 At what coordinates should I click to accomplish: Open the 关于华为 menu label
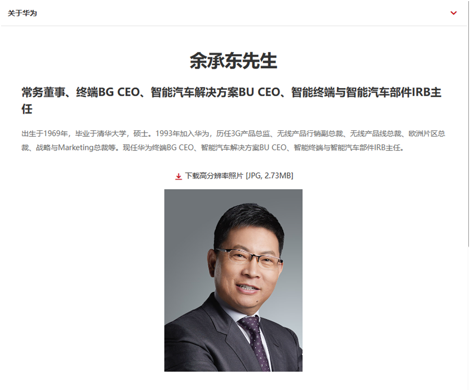coord(22,13)
